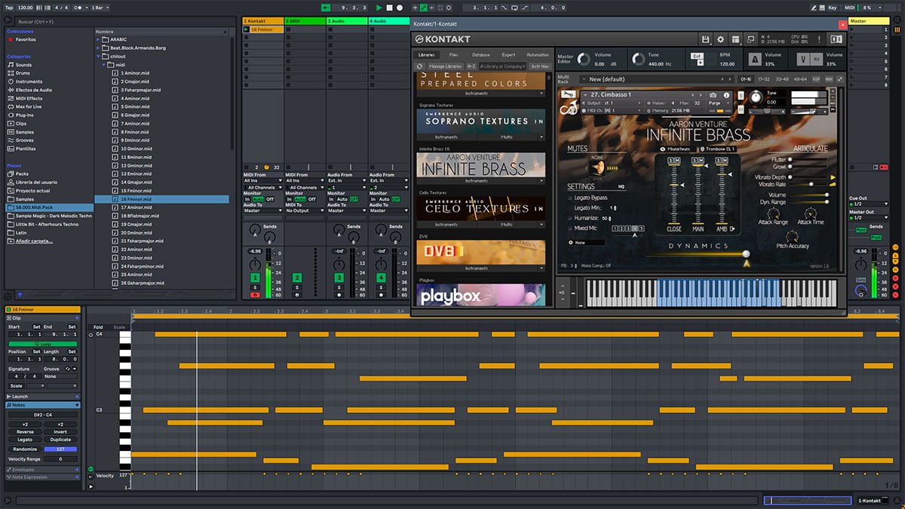
Task: Collapse the midi folder
Action: coord(104,65)
